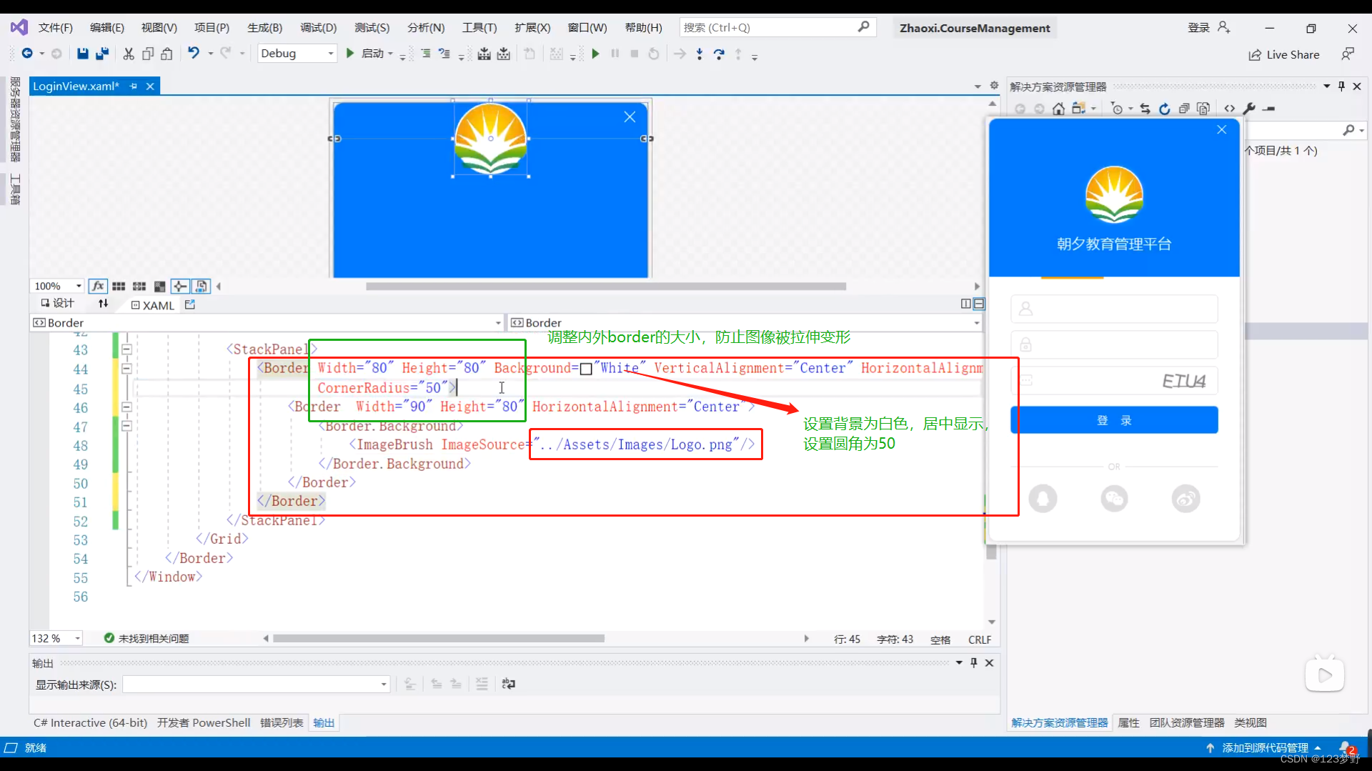The image size is (1372, 771).
Task: Click the Send Feedback icon
Action: click(1348, 54)
